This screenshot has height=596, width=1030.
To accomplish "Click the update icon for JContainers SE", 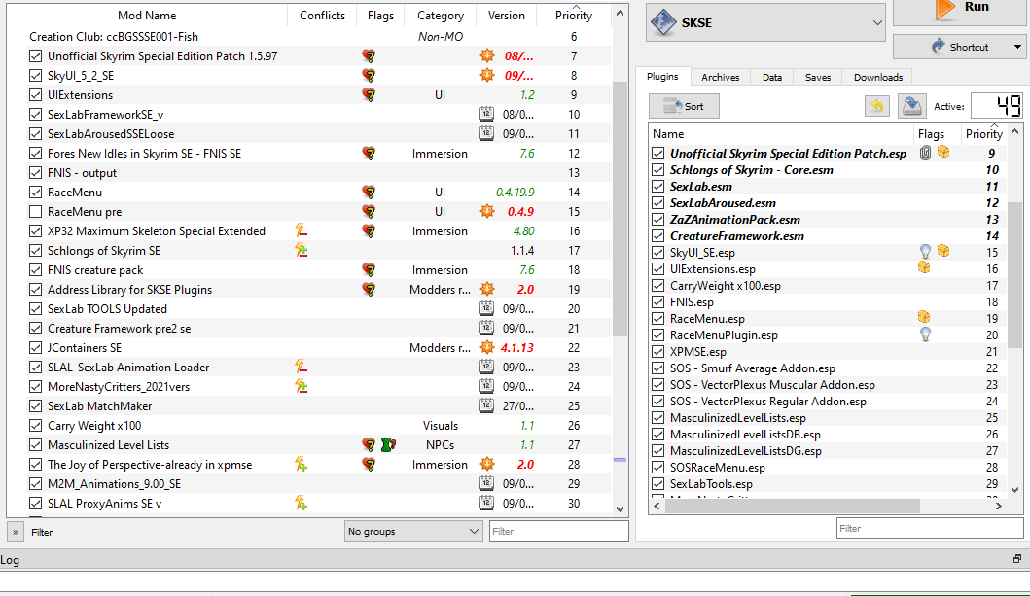I will pyautogui.click(x=486, y=347).
